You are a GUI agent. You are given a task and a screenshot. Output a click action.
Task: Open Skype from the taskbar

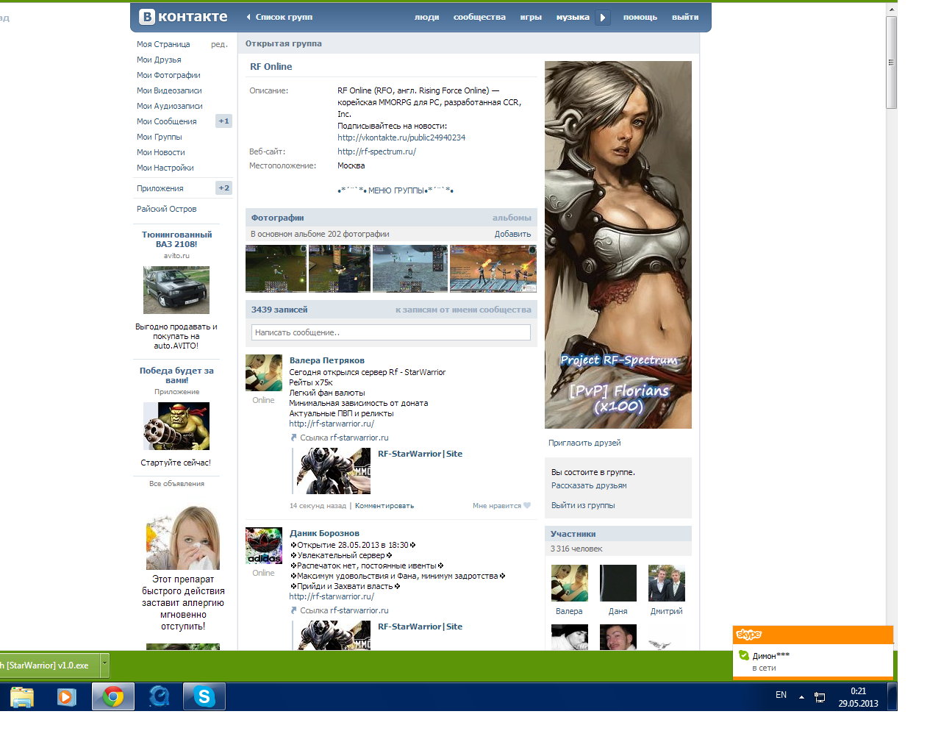click(204, 696)
